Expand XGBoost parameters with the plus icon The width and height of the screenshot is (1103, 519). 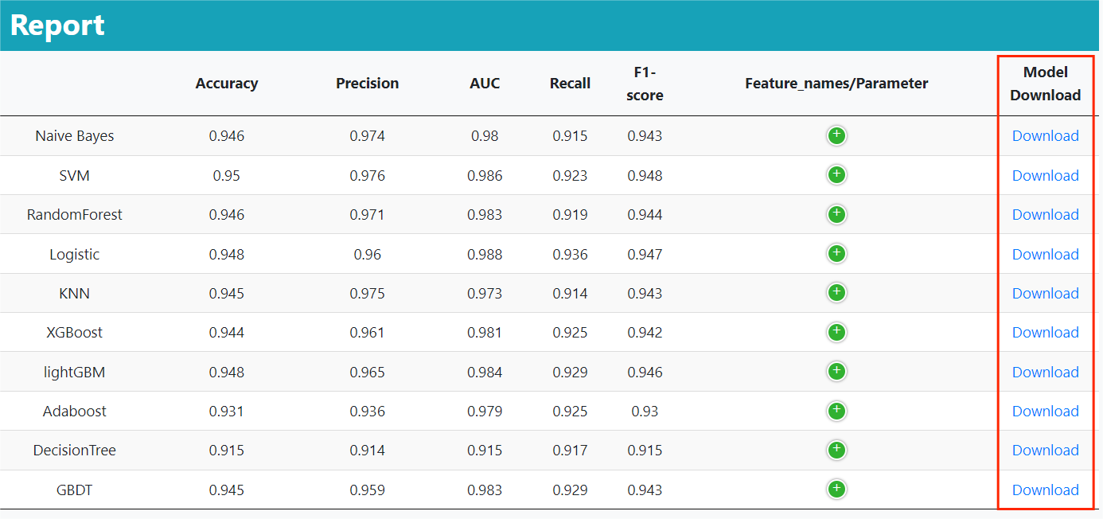point(836,332)
